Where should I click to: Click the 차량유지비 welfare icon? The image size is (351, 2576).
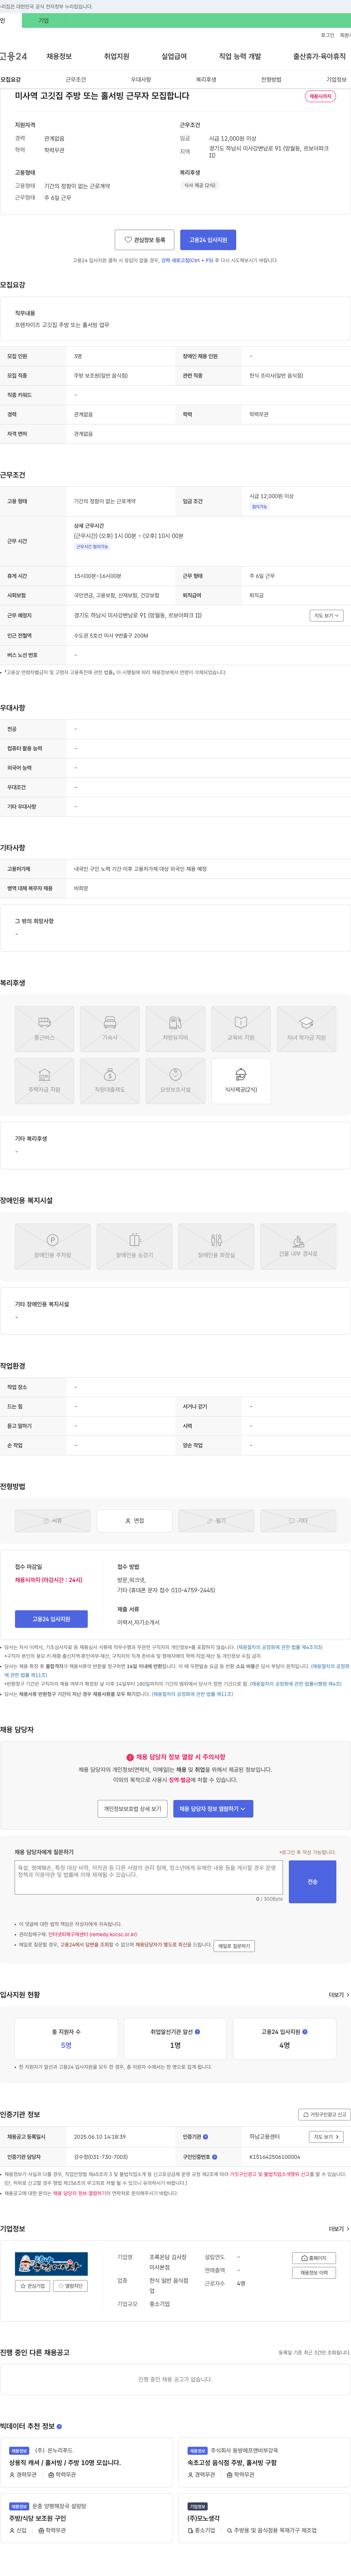(x=175, y=1029)
